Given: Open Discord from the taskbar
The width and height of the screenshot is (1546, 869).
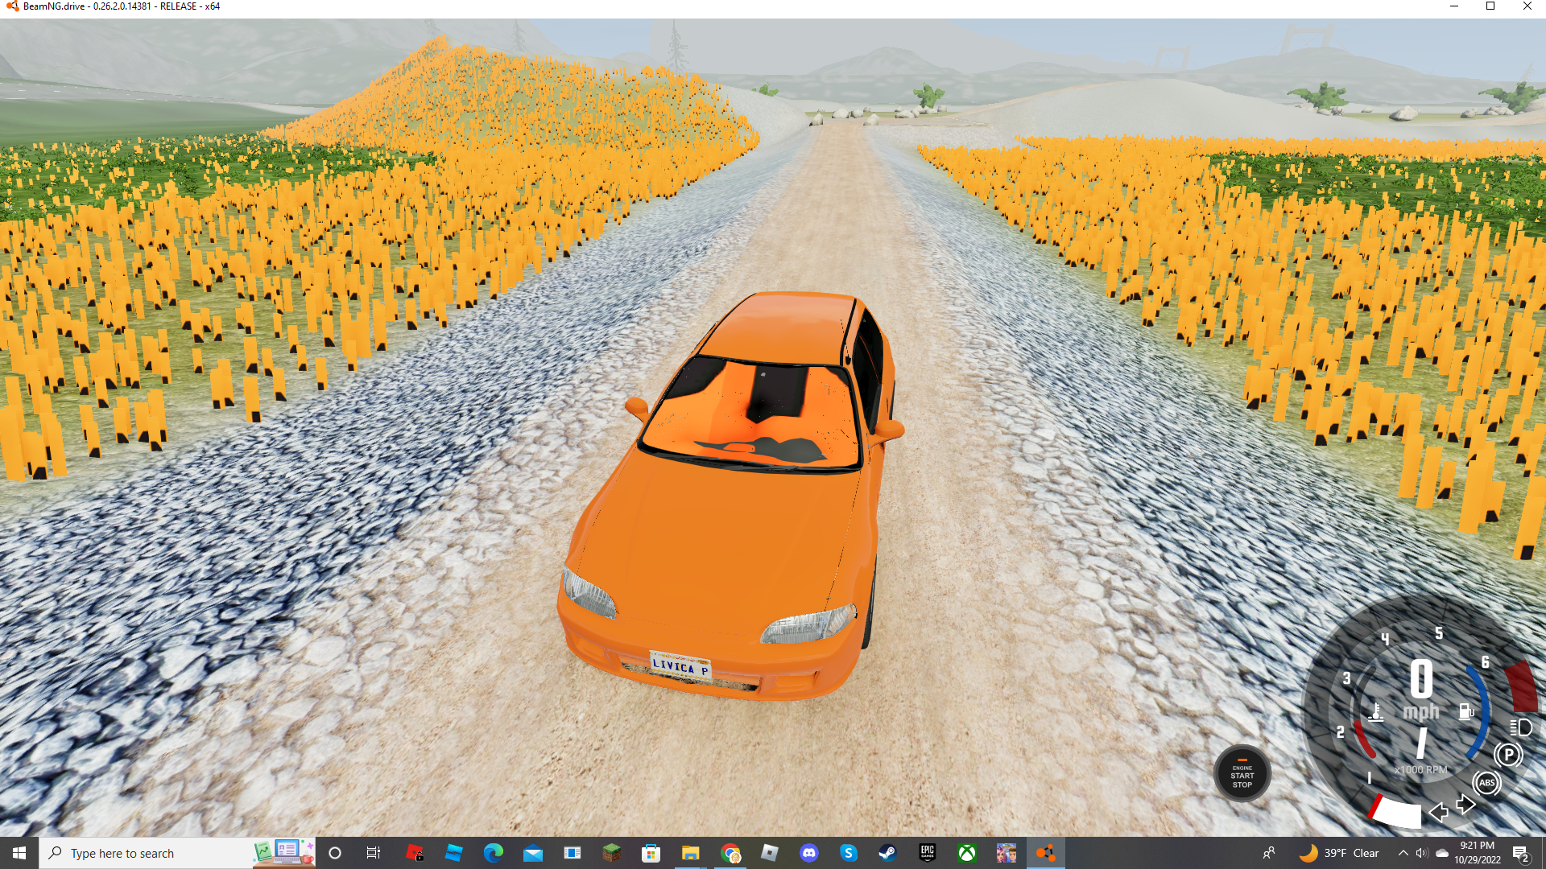Looking at the screenshot, I should coord(809,853).
